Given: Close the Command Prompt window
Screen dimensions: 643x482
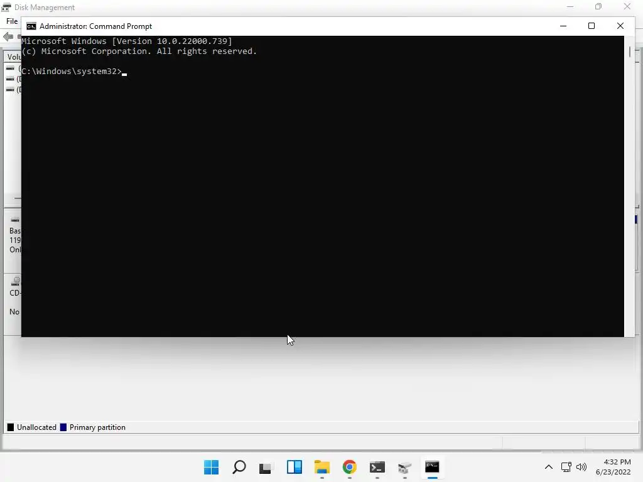Looking at the screenshot, I should pos(620,26).
